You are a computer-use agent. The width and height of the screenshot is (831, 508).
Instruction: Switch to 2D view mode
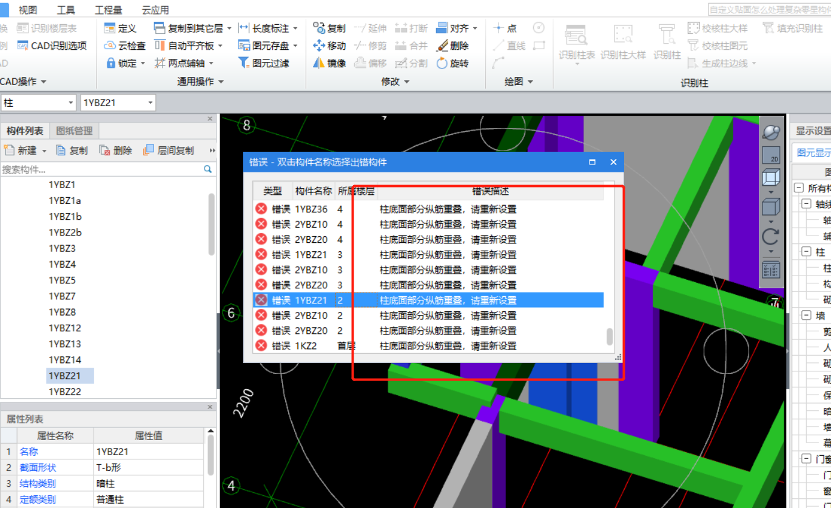coord(771,155)
